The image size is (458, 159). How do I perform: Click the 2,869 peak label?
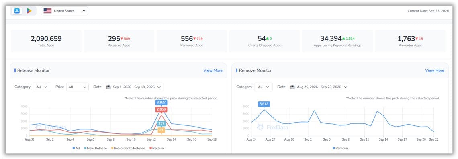[161, 109]
